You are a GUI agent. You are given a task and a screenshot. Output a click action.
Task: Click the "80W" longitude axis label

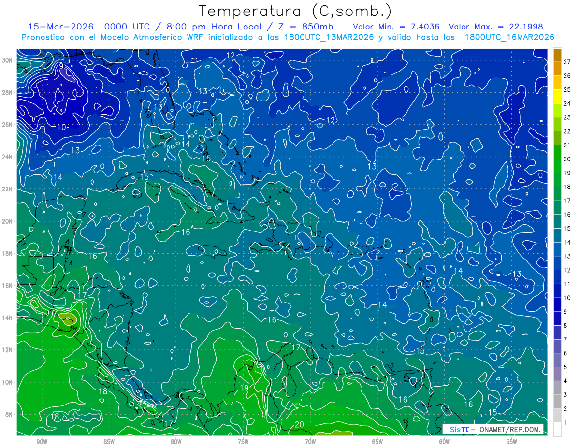coord(176,442)
